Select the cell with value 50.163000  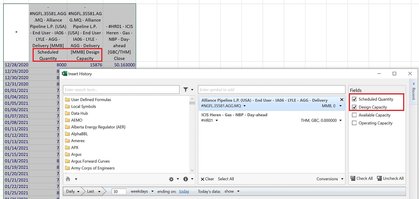click(119, 65)
